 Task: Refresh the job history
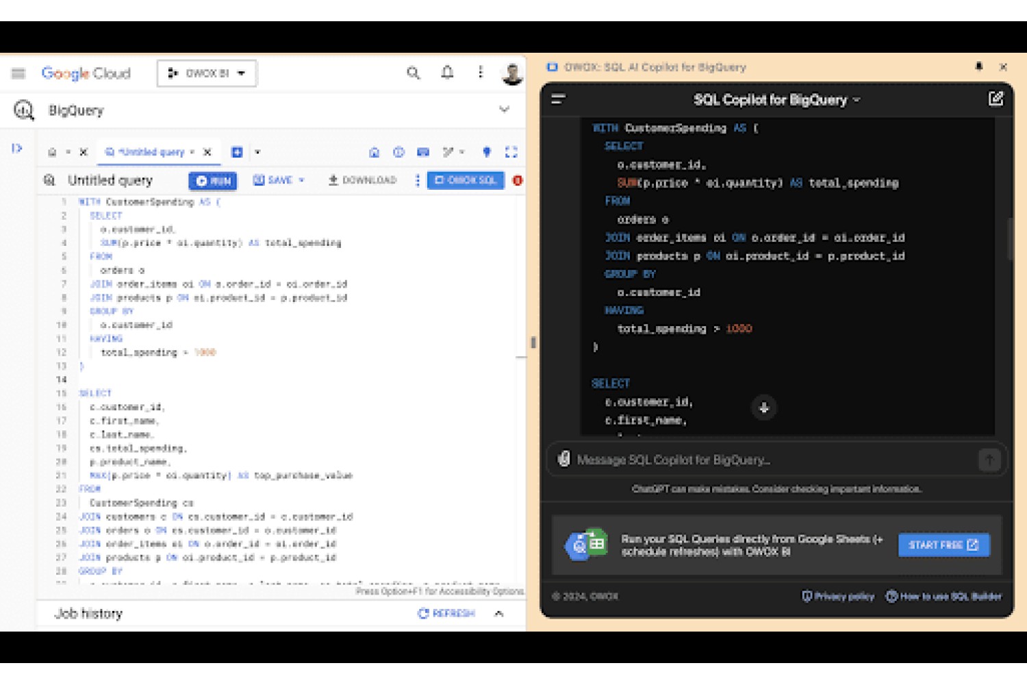[x=446, y=613]
